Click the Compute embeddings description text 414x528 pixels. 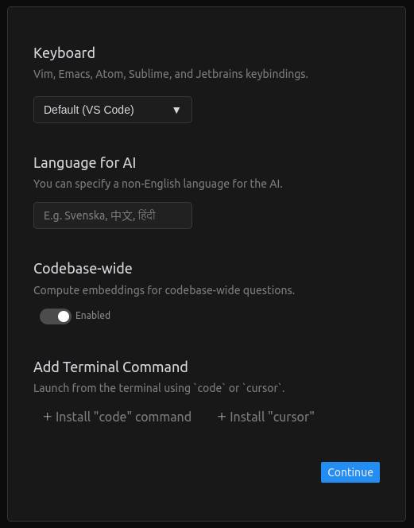coord(164,290)
